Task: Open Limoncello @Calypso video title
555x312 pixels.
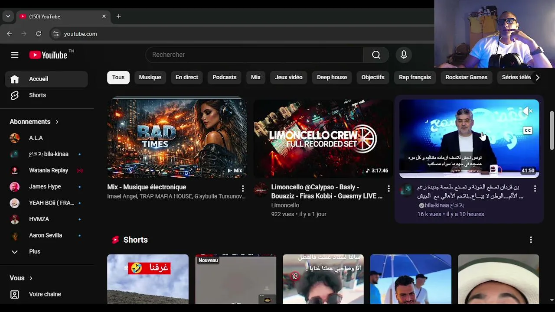Action: point(327,192)
